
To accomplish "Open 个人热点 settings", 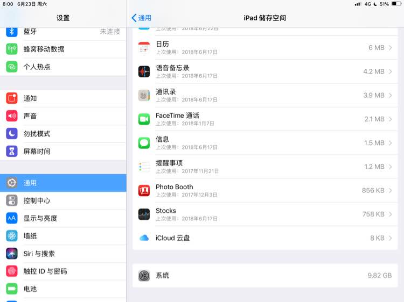I will [63, 67].
